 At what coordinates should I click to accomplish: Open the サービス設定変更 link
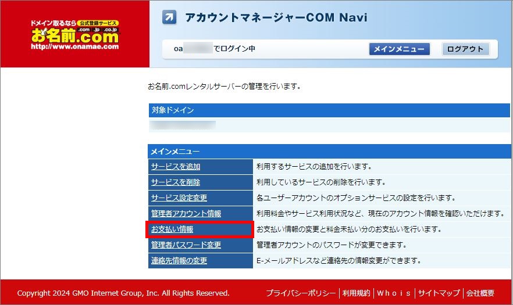pos(179,198)
